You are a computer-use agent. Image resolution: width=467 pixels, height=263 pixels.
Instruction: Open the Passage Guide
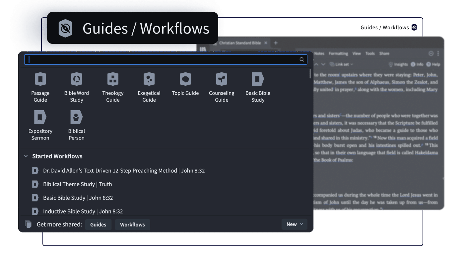(40, 87)
